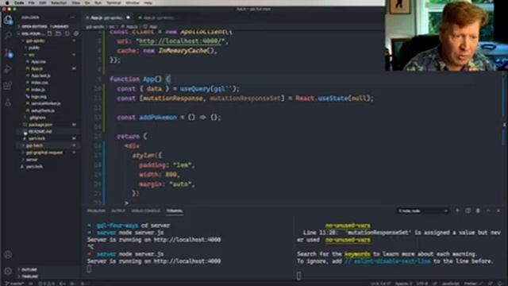Image resolution: width=508 pixels, height=286 pixels.
Task: Open the Explorer view in the activity bar
Action: coord(8,20)
